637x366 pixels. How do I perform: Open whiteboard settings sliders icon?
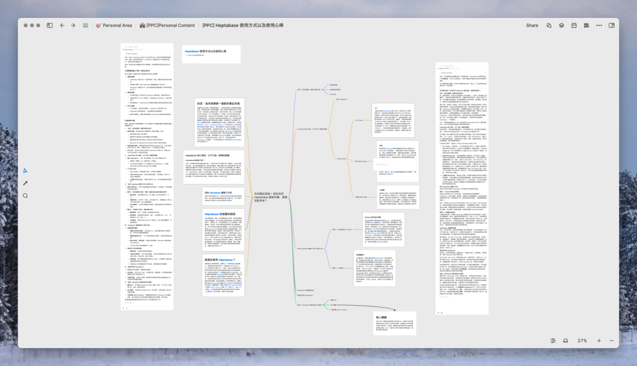[553, 341]
